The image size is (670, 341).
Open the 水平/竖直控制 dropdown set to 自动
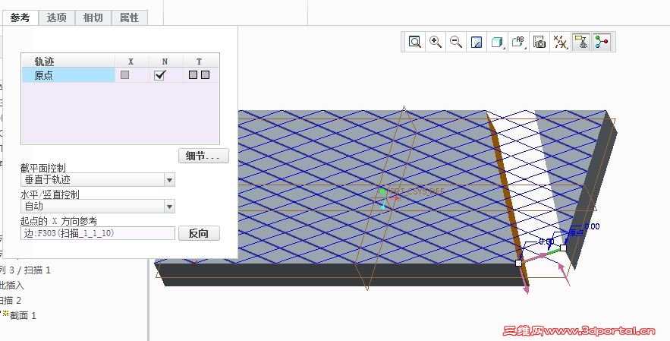(97, 207)
